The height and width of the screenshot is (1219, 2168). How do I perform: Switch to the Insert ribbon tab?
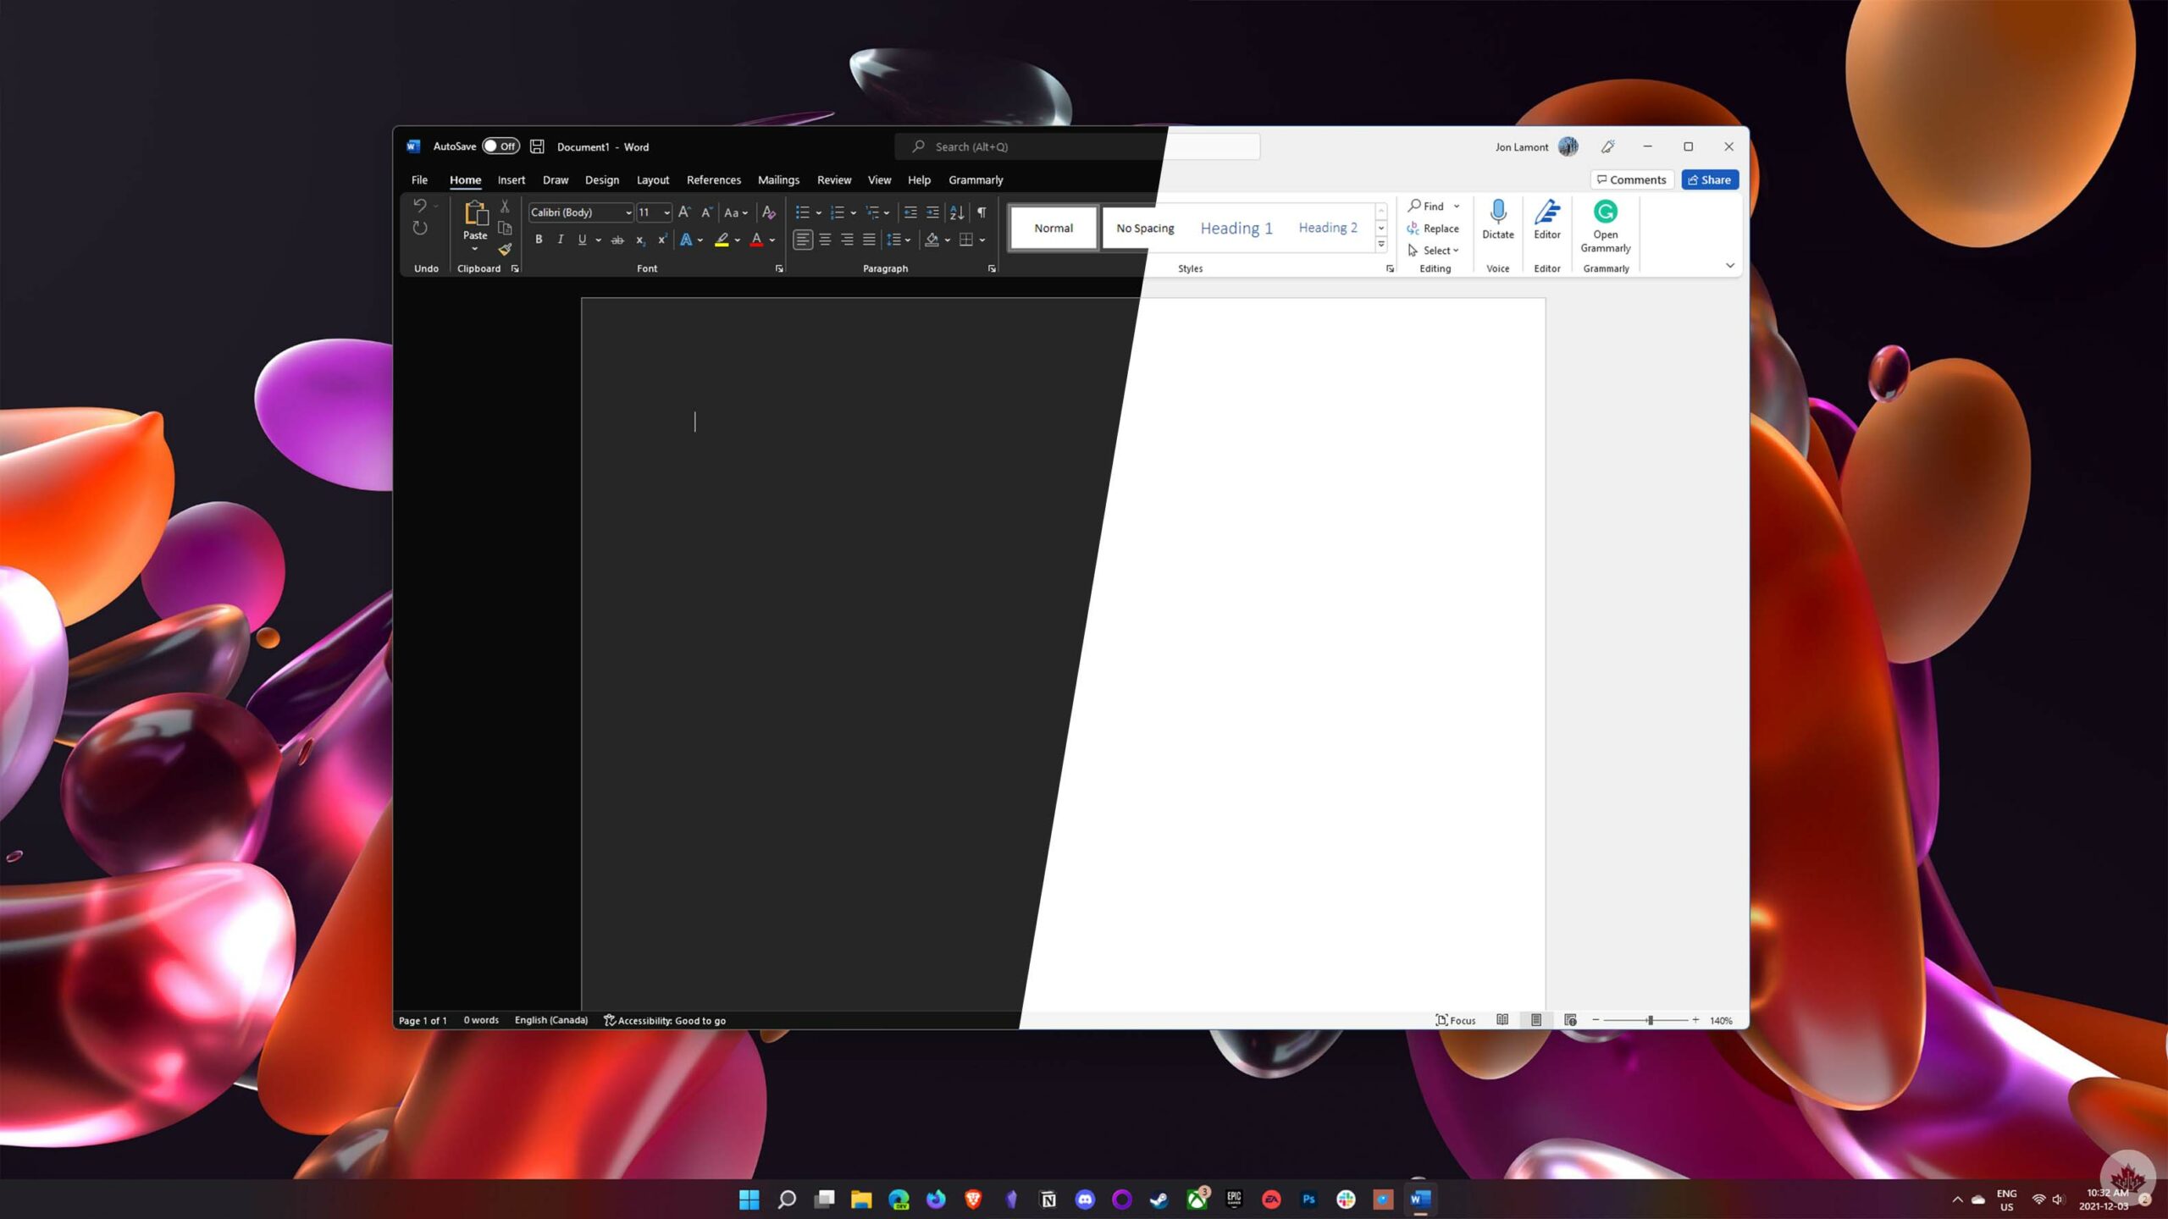(511, 180)
